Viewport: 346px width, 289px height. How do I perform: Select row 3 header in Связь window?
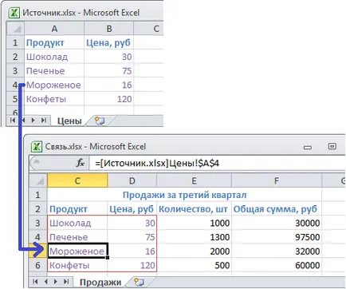[38, 223]
